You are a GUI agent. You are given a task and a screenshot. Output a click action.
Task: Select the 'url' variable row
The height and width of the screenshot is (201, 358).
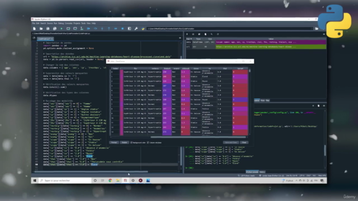(256, 47)
